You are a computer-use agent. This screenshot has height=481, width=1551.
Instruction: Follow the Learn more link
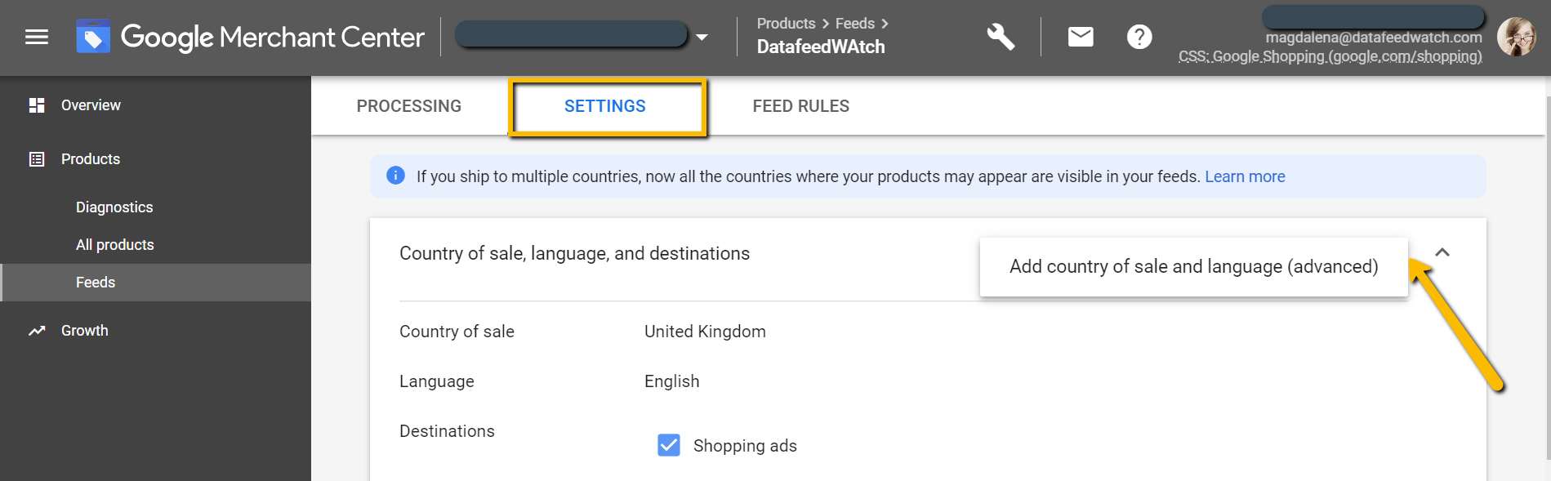point(1245,176)
